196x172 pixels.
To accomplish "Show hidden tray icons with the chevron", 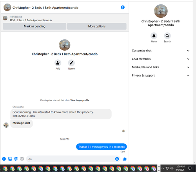I will [163, 168].
